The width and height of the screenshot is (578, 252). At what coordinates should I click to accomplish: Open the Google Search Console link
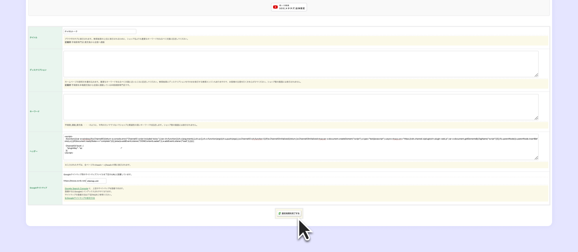point(76,188)
